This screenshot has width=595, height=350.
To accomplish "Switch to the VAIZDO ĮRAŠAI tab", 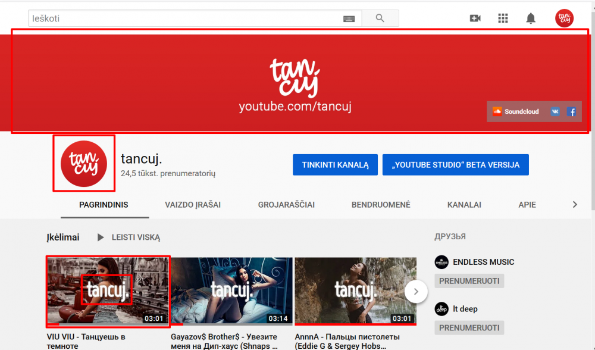I will (193, 205).
